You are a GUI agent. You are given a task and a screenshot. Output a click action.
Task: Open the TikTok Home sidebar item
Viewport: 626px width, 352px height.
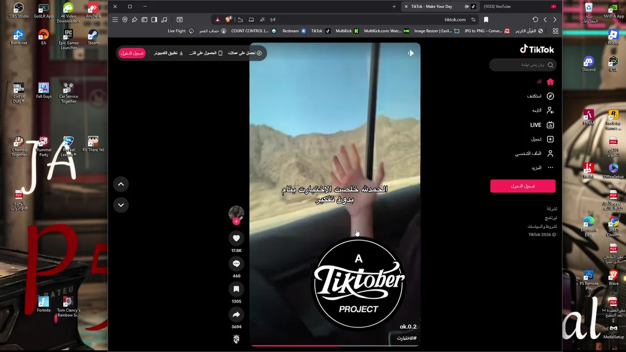pos(544,82)
